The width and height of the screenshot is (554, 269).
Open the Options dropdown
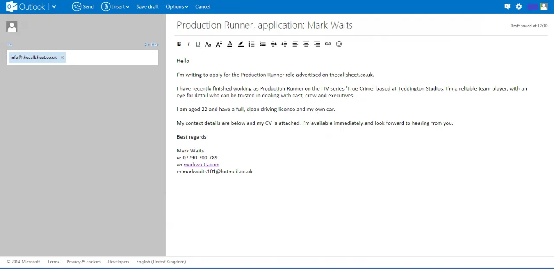(177, 6)
